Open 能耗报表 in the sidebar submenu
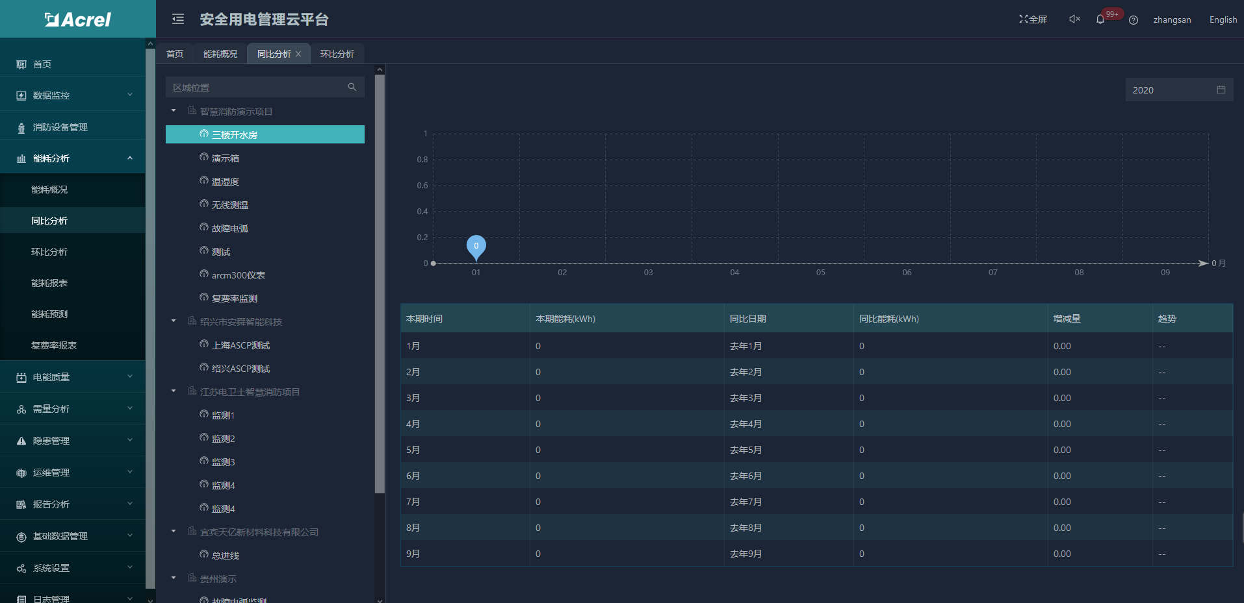1244x603 pixels. [49, 283]
